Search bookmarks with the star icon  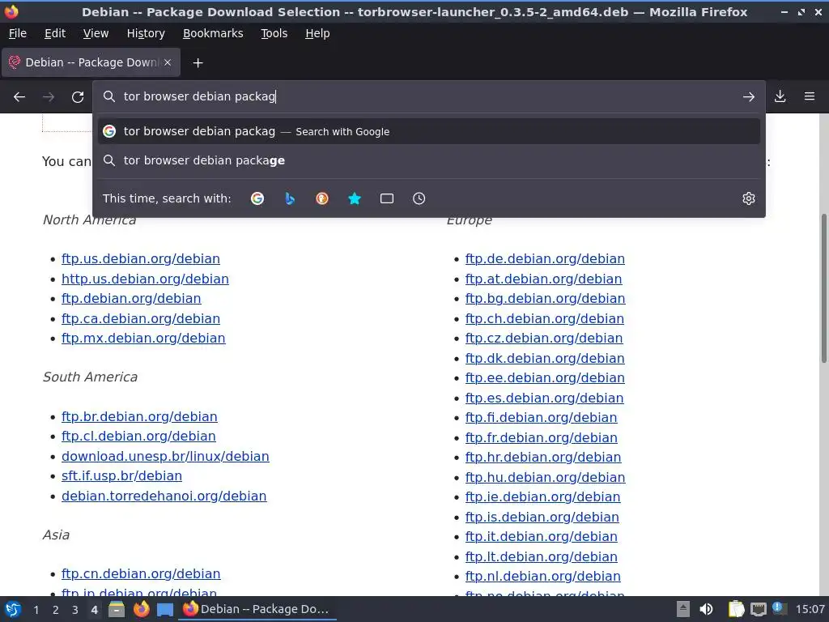(355, 198)
